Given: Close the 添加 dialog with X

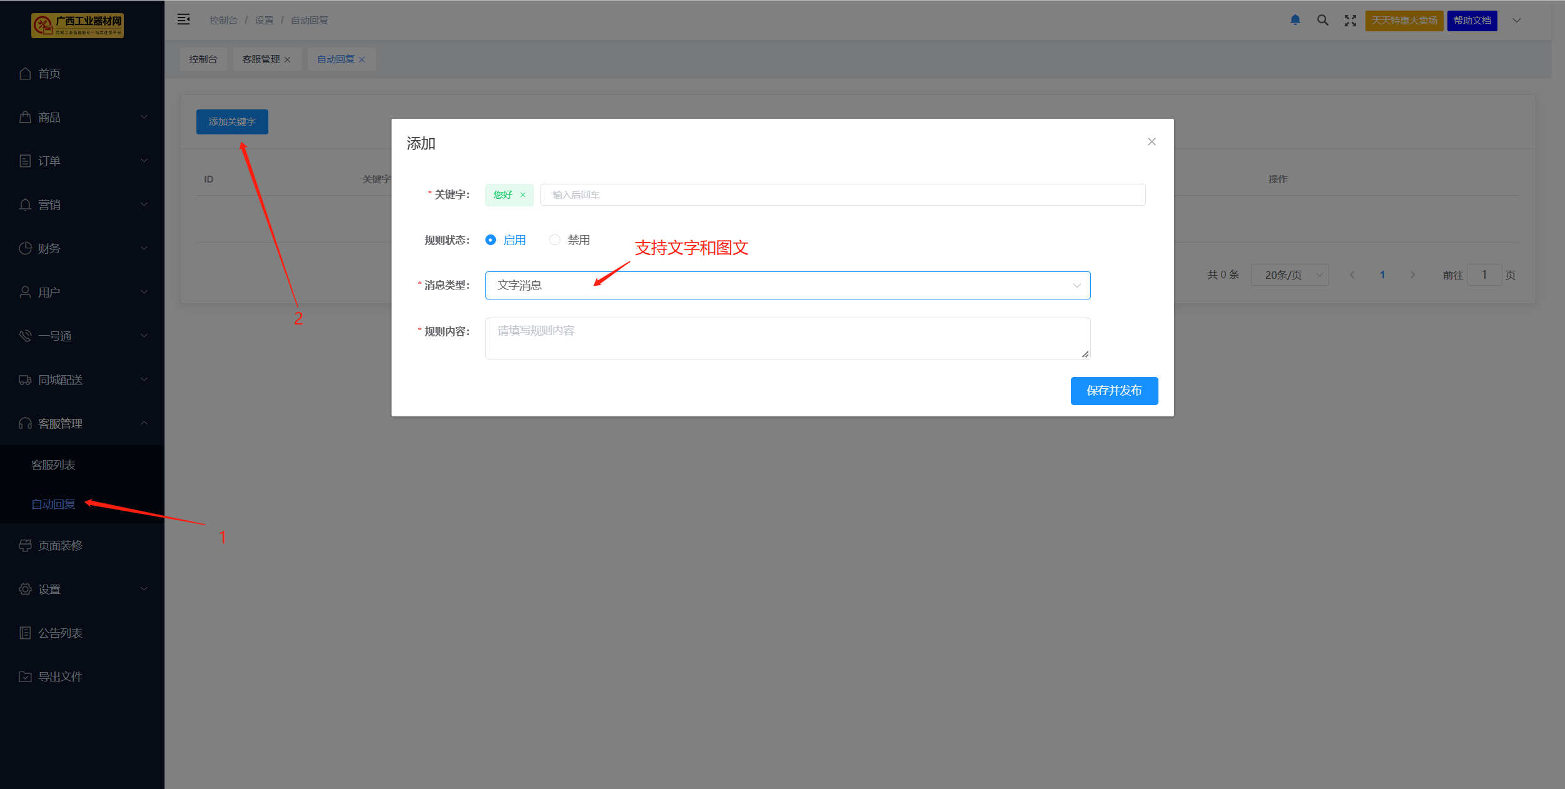Looking at the screenshot, I should pos(1151,142).
